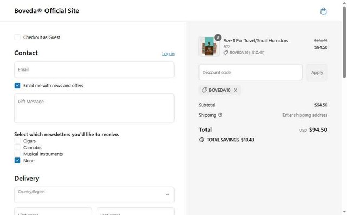Focus the Email input field
347x215 pixels.
[94, 70]
